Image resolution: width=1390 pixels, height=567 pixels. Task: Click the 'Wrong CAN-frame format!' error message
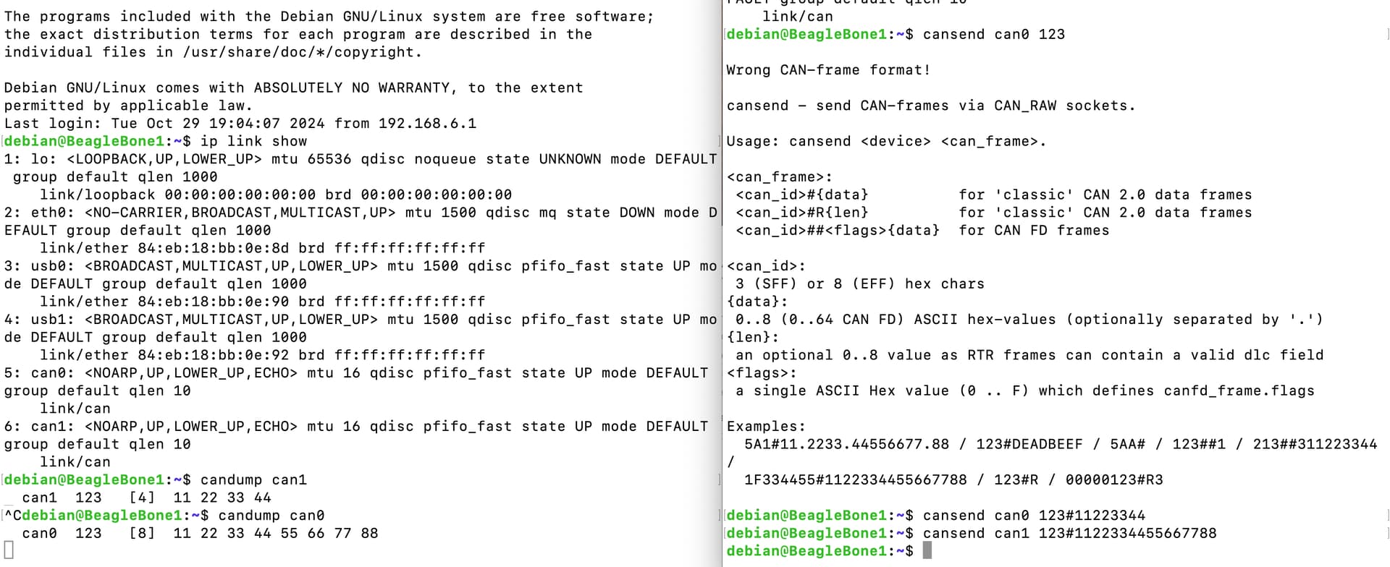pyautogui.click(x=828, y=70)
